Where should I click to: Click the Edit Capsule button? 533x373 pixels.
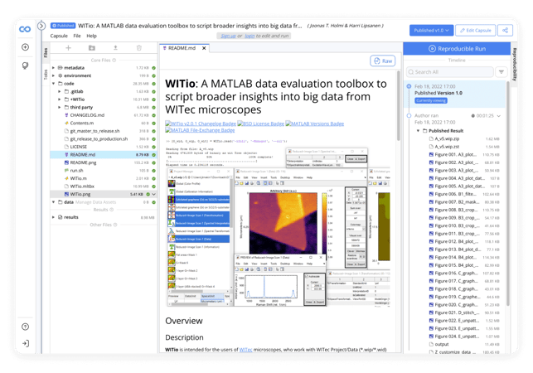point(476,31)
